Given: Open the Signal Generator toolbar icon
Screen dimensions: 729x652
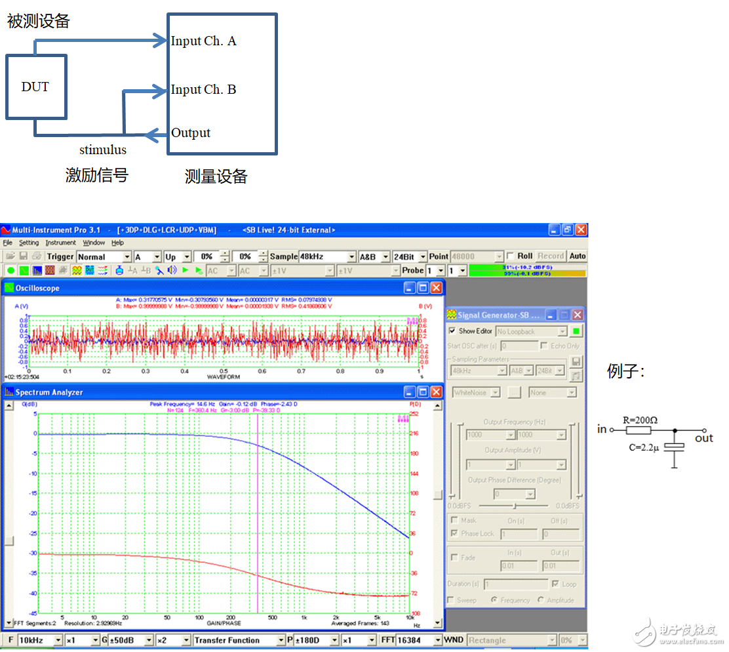Looking at the screenshot, I should (77, 271).
